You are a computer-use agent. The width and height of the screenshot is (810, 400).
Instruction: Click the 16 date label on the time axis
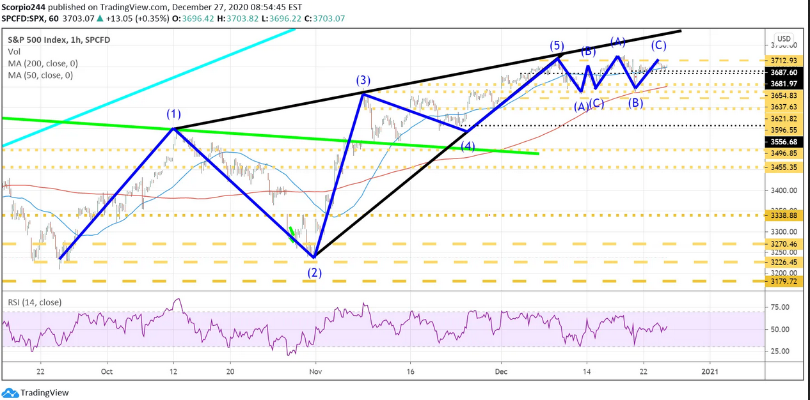(x=410, y=371)
